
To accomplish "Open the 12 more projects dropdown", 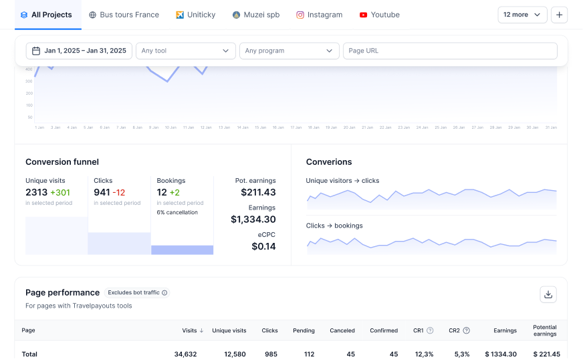I will click(522, 15).
